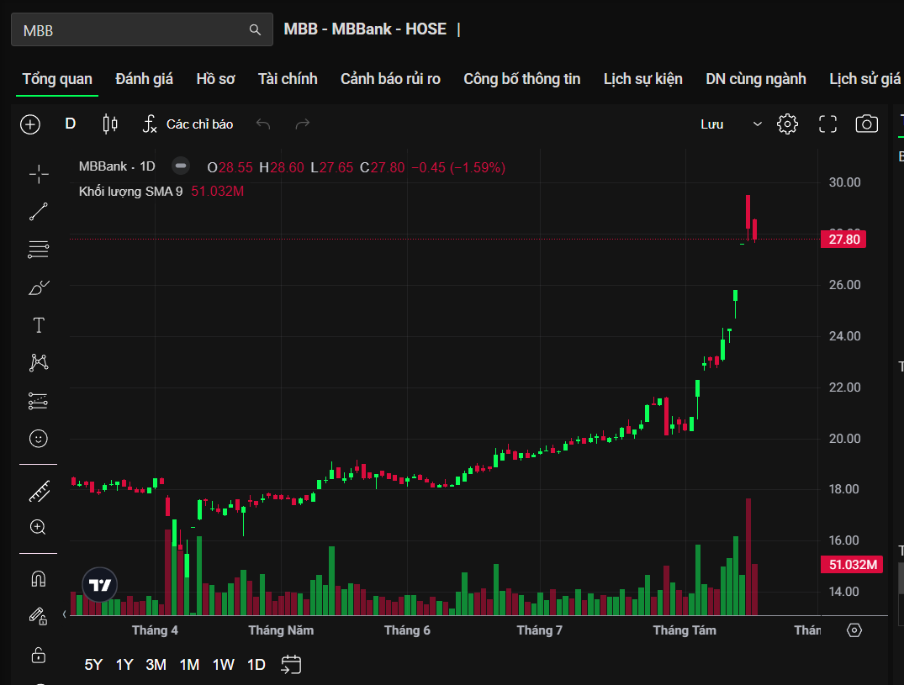The height and width of the screenshot is (685, 904).
Task: Expand the Lưu layout dropdown arrow
Action: pos(758,124)
